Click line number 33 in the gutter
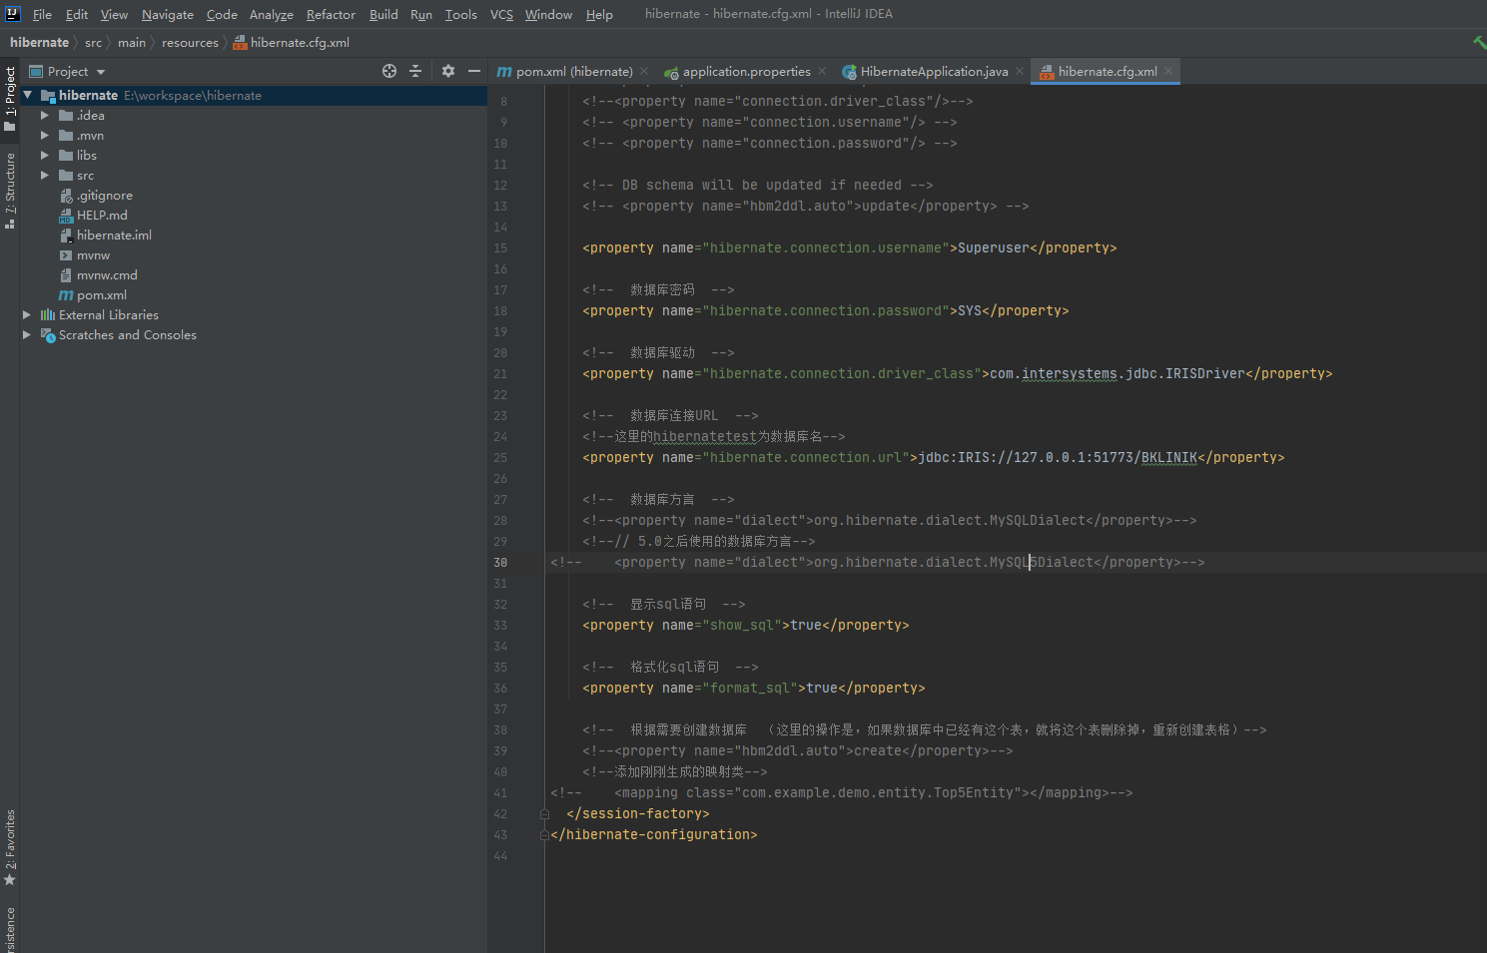 coord(500,626)
